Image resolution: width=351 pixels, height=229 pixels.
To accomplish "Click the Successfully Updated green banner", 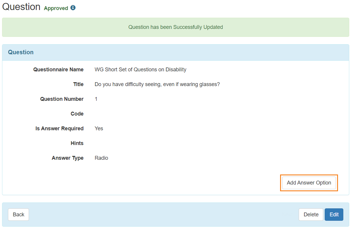I will [175, 27].
